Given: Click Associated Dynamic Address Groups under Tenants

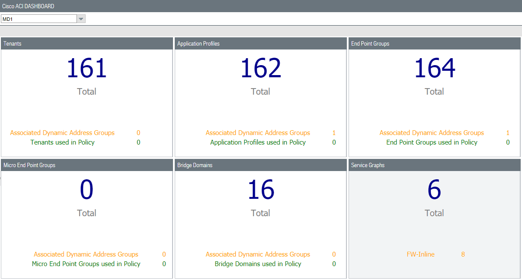Looking at the screenshot, I should pyautogui.click(x=62, y=133).
